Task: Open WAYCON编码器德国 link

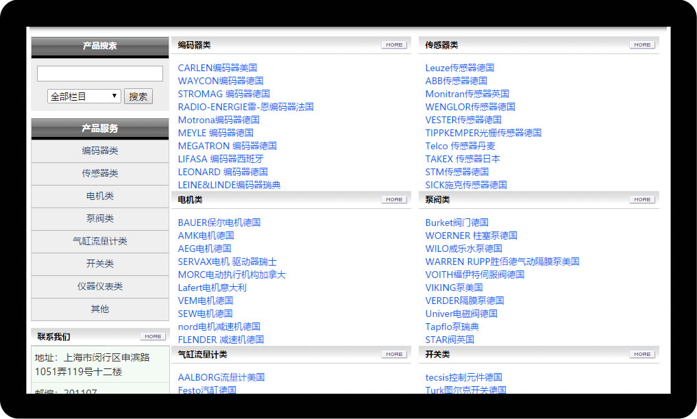Action: (x=221, y=81)
